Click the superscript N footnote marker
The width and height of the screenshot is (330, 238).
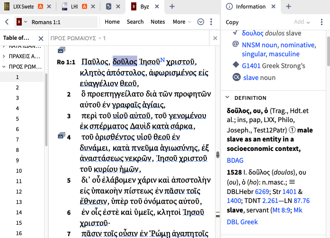pyautogui.click(x=162, y=60)
